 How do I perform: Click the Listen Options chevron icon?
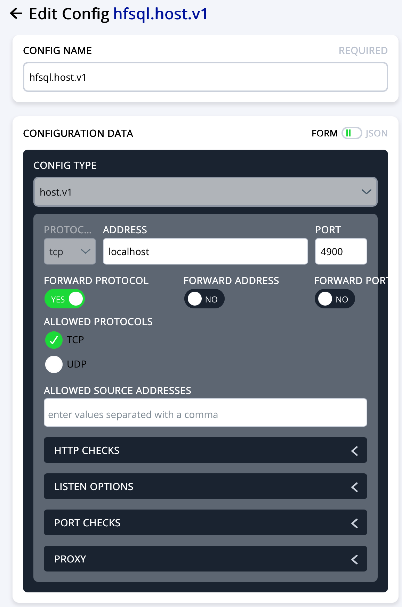coord(354,487)
